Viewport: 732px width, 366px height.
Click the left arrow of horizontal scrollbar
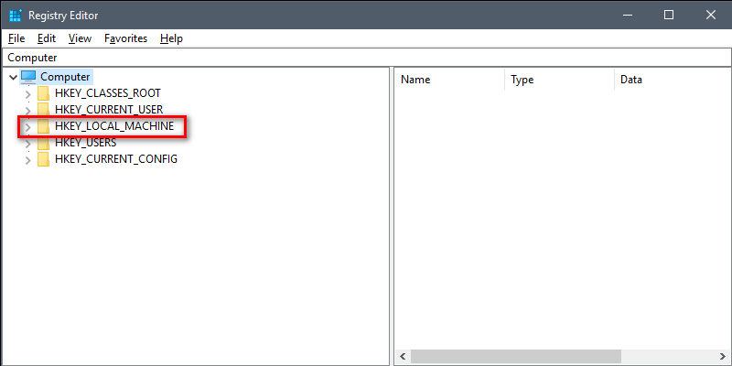coord(404,357)
